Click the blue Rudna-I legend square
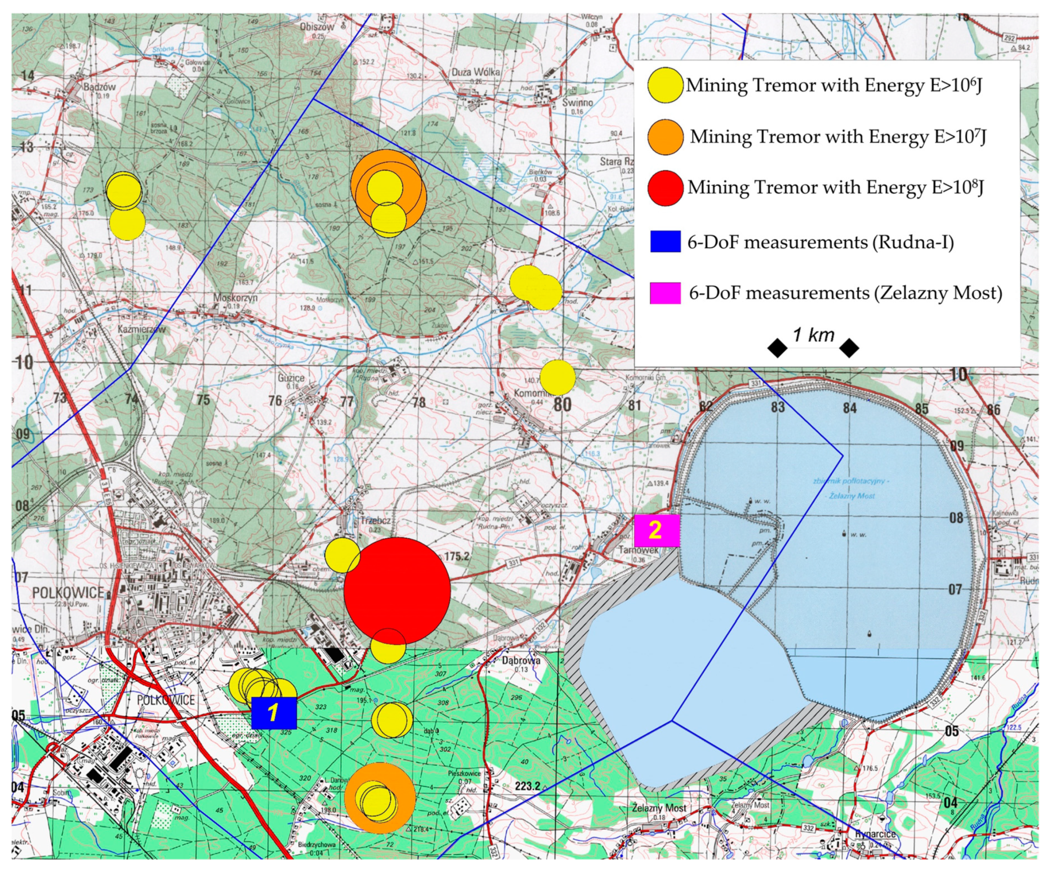The image size is (1048, 875). tap(665, 242)
